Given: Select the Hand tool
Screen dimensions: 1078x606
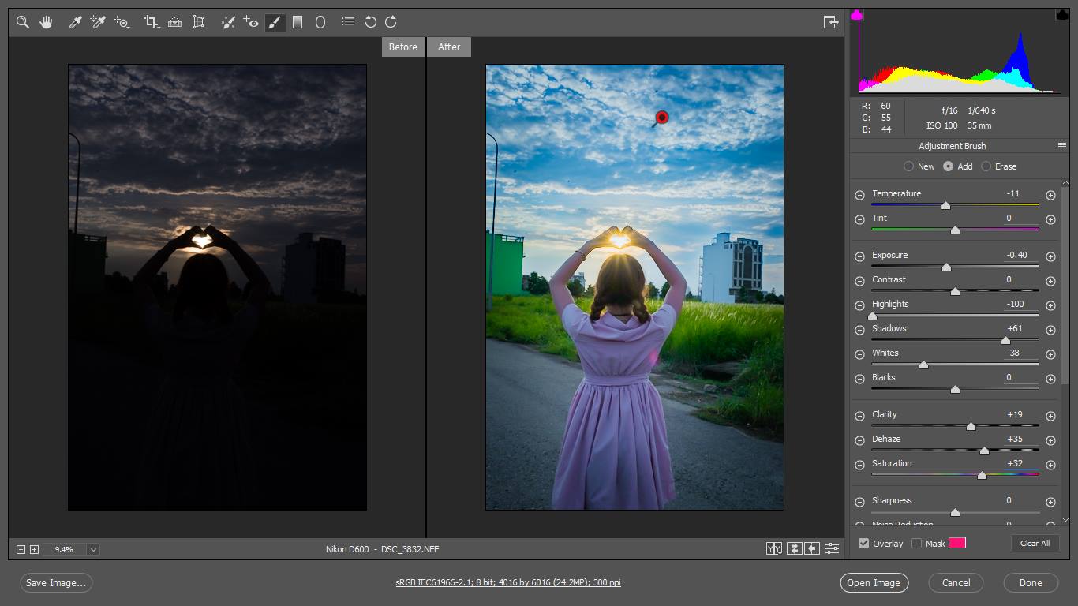Looking at the screenshot, I should pos(46,22).
